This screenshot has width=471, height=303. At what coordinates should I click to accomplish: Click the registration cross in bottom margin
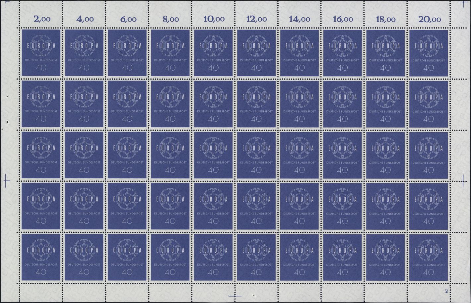pyautogui.click(x=235, y=295)
